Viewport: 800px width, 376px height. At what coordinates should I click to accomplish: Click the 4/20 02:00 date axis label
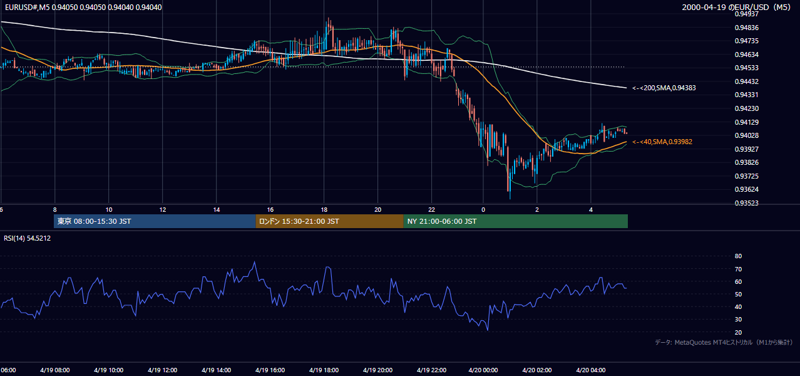pyautogui.click(x=536, y=370)
